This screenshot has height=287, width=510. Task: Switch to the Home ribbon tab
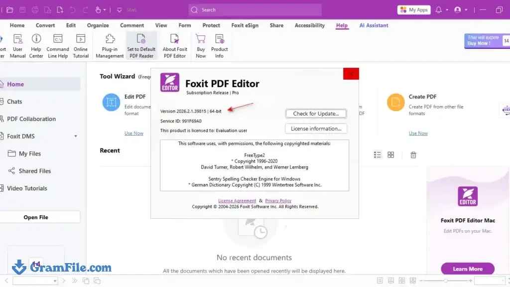(17, 25)
